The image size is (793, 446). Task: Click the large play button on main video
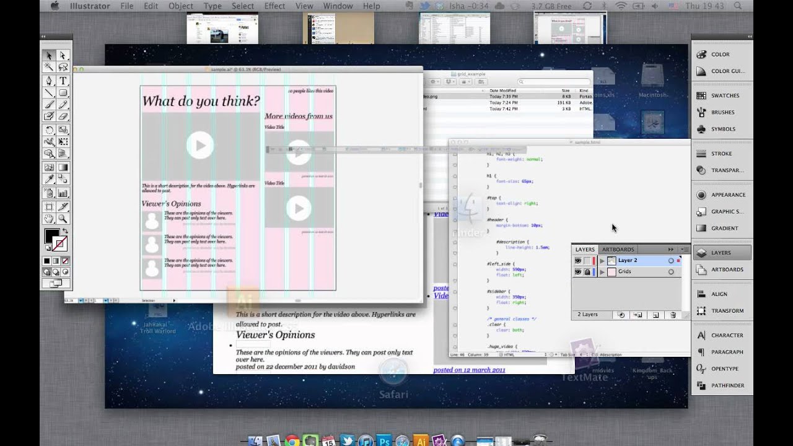click(199, 146)
